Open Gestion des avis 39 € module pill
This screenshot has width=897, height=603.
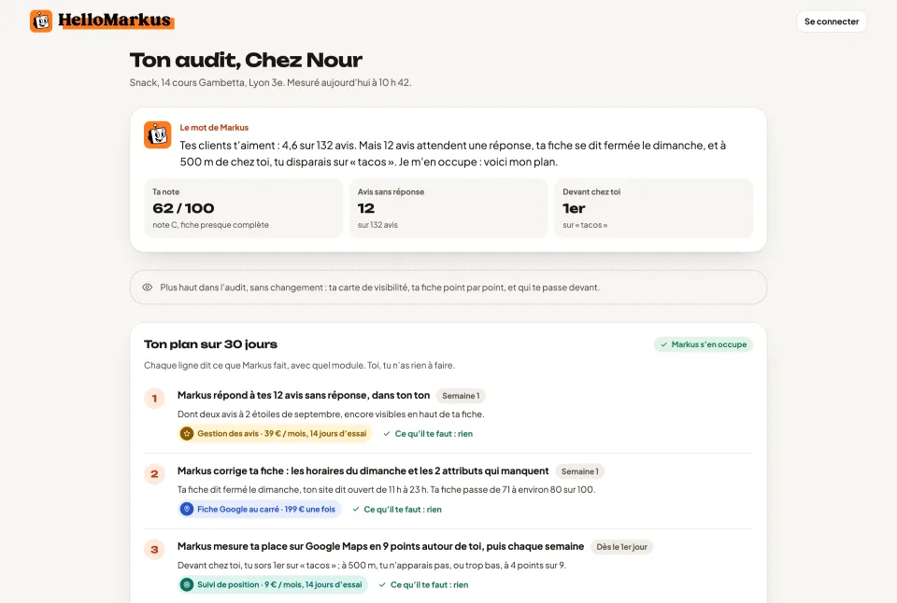click(x=275, y=434)
